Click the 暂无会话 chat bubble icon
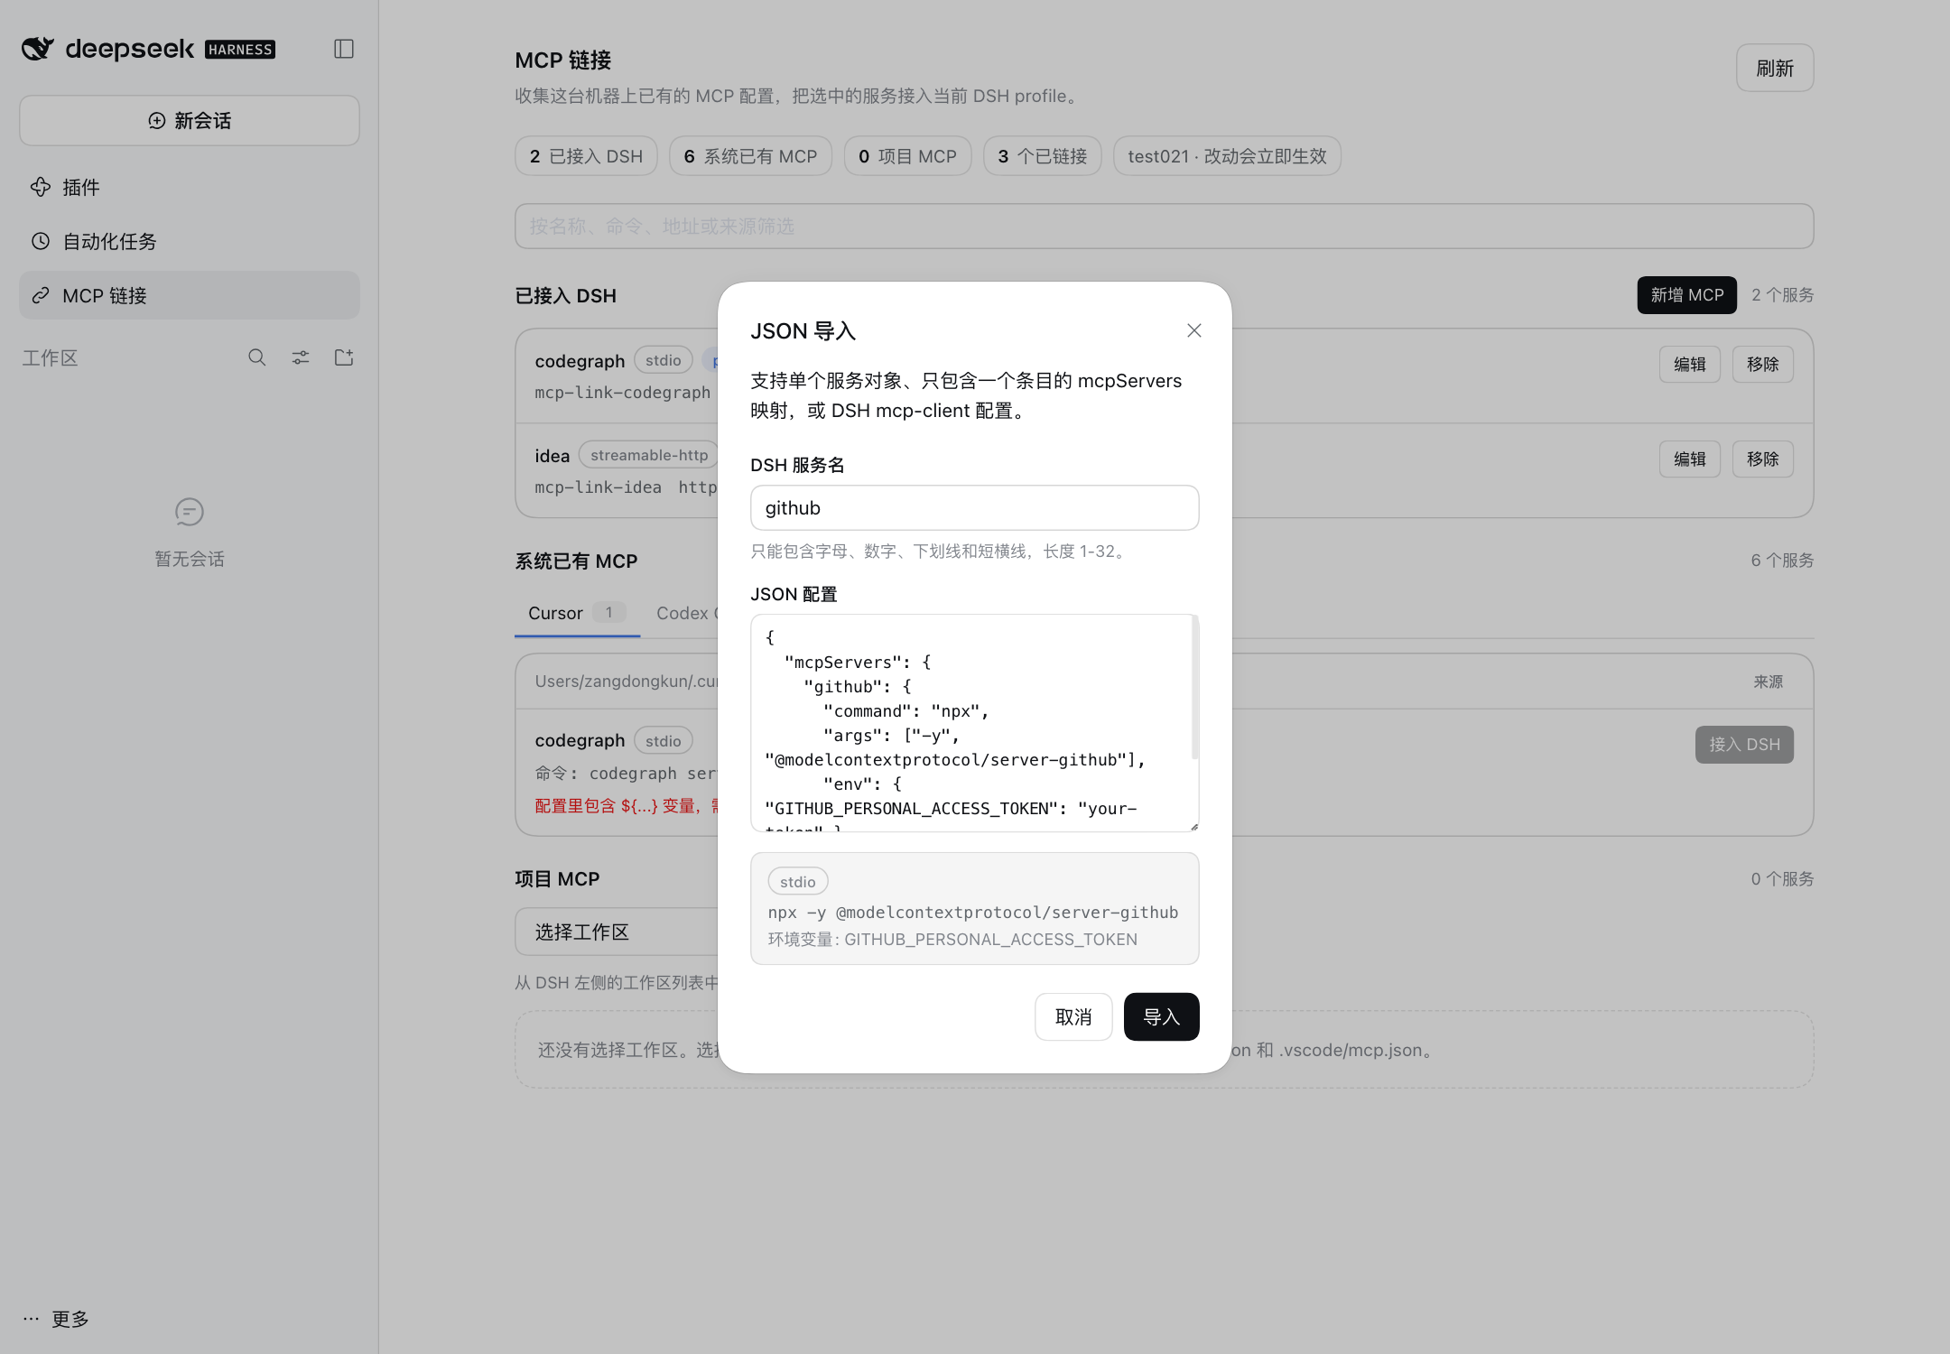This screenshot has width=1950, height=1354. point(190,512)
